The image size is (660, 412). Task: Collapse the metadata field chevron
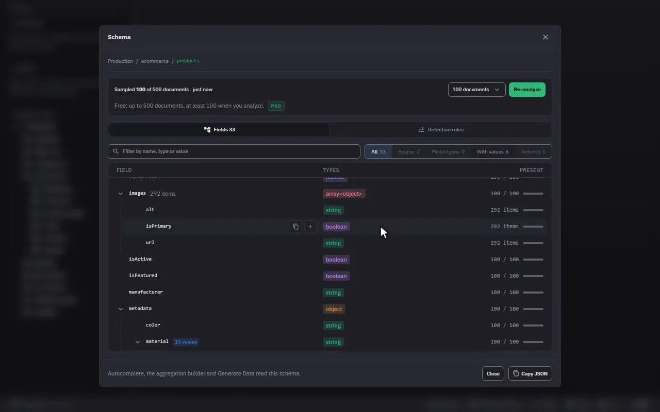[x=121, y=309]
